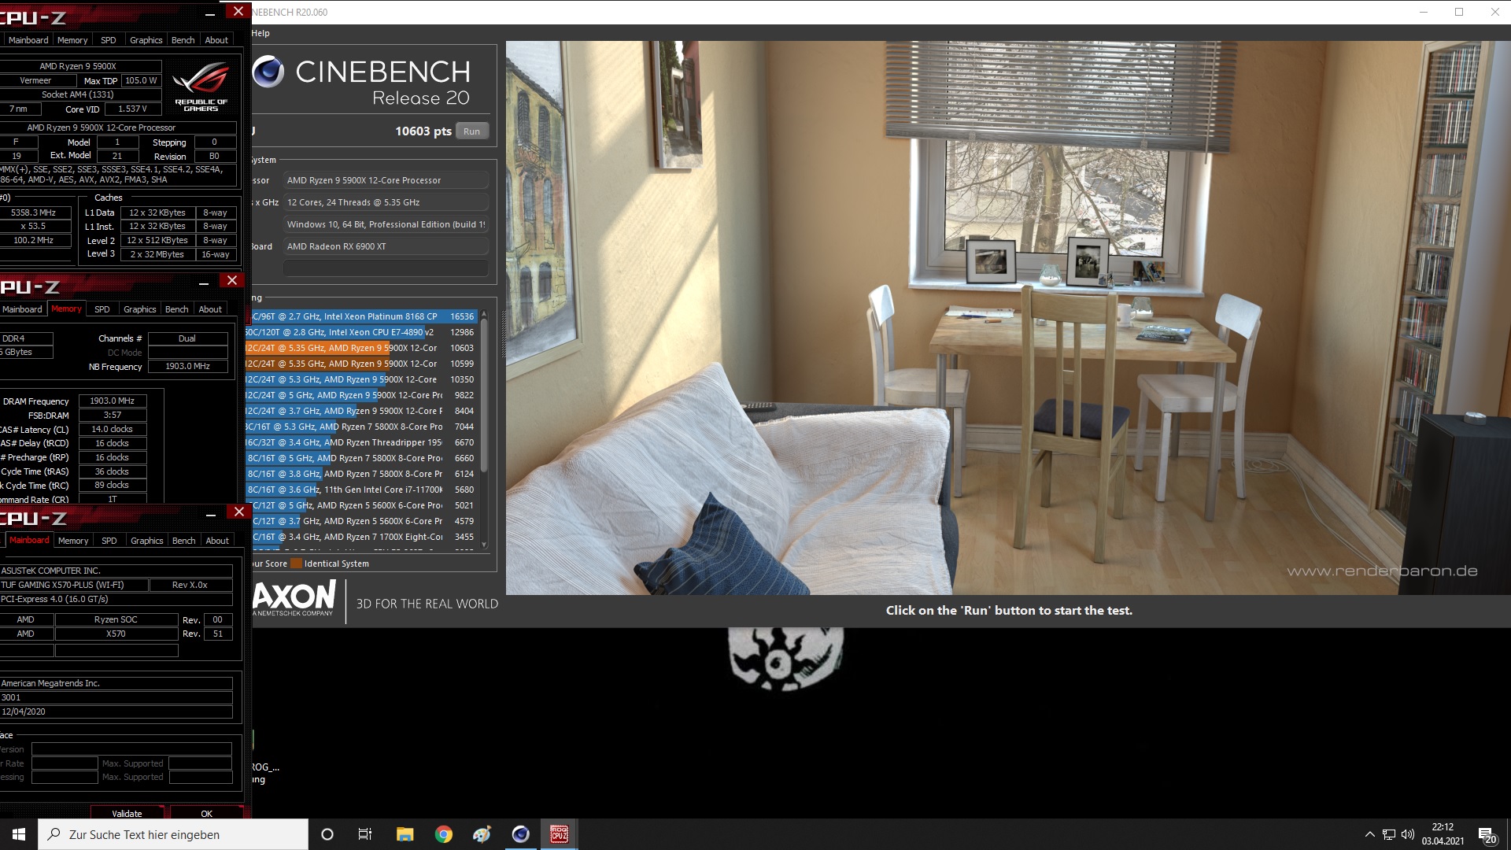Click the Max TDP 105.0 W value

coord(141,80)
